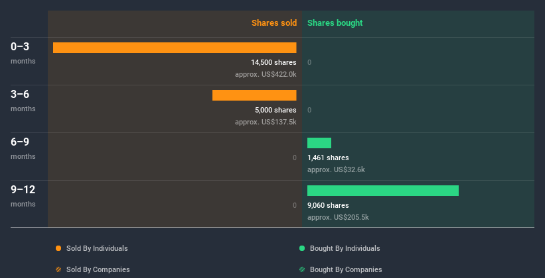Click the Shares sold column header
The image size is (545, 278).
(274, 23)
